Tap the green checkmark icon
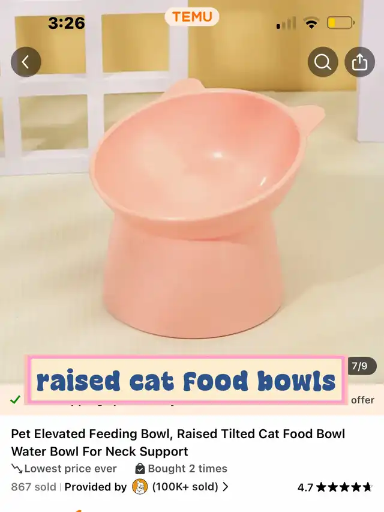This screenshot has height=512, width=384. pyautogui.click(x=15, y=399)
